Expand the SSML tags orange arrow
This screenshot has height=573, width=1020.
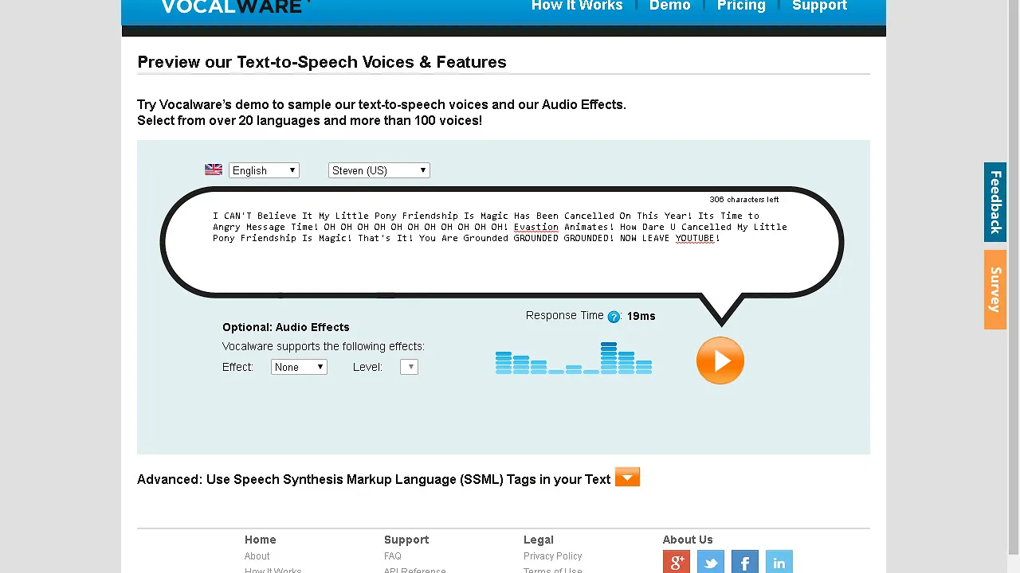627,477
